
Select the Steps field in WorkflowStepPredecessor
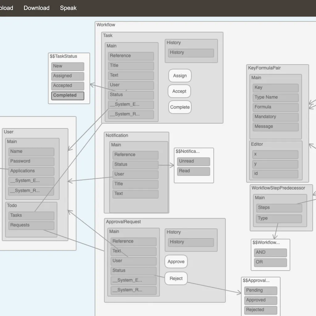tap(279, 208)
